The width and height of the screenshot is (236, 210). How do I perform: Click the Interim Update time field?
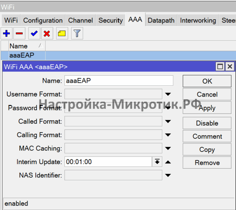108,162
